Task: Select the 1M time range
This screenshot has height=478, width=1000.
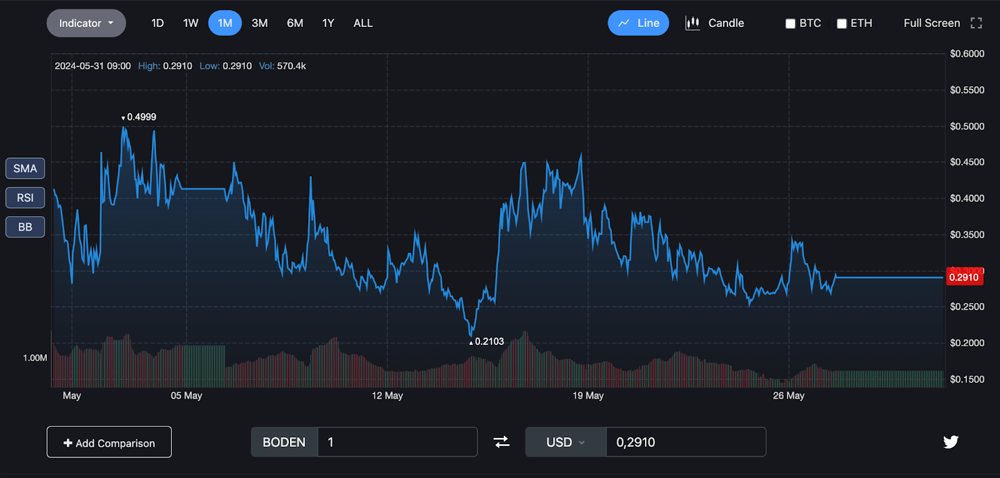Action: (225, 23)
